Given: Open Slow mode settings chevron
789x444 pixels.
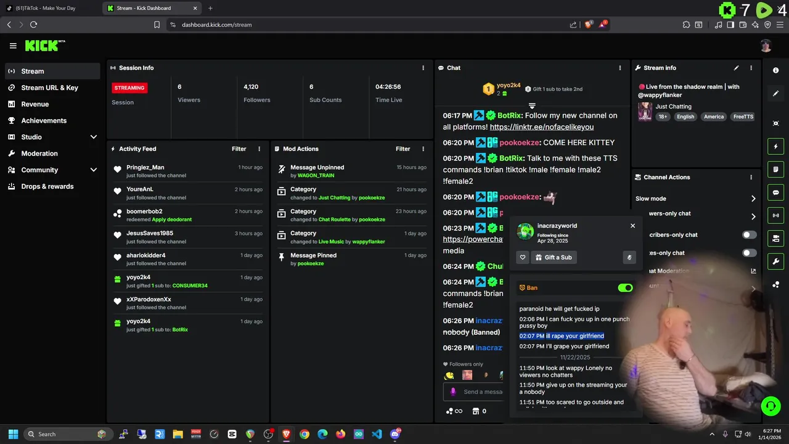Looking at the screenshot, I should click(x=753, y=199).
